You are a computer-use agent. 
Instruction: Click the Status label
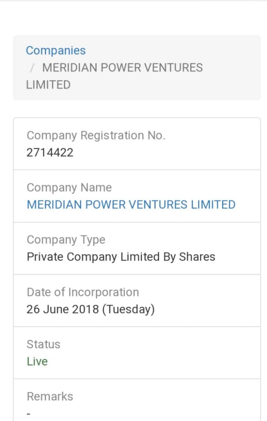tap(43, 344)
